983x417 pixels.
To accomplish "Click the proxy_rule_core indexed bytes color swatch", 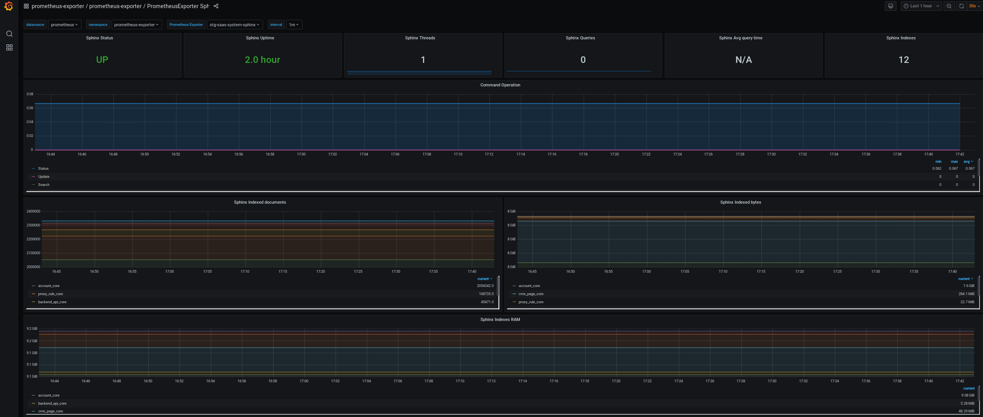I will pos(514,302).
